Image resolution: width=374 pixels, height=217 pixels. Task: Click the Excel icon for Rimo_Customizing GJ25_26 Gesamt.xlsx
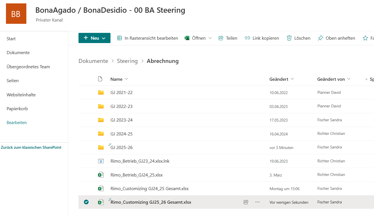(101, 202)
